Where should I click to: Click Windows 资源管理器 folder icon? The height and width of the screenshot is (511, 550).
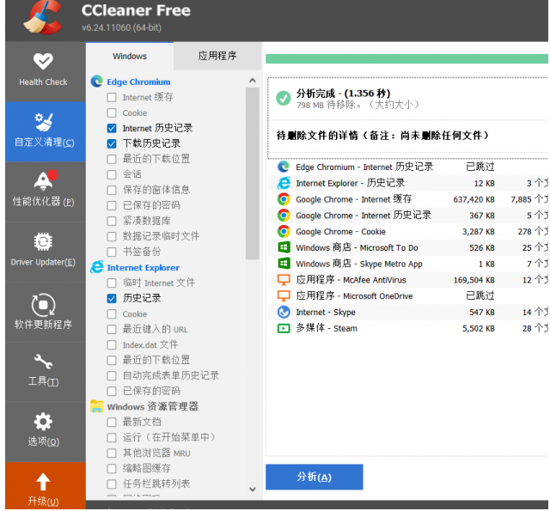point(96,406)
